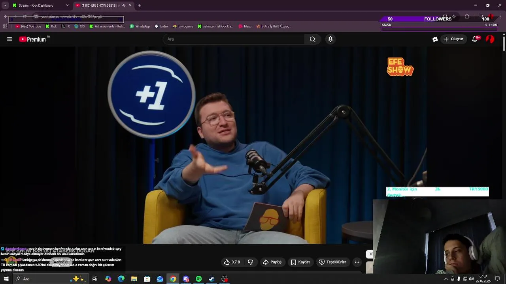Open the (426) YouTube bookmark

point(28,26)
